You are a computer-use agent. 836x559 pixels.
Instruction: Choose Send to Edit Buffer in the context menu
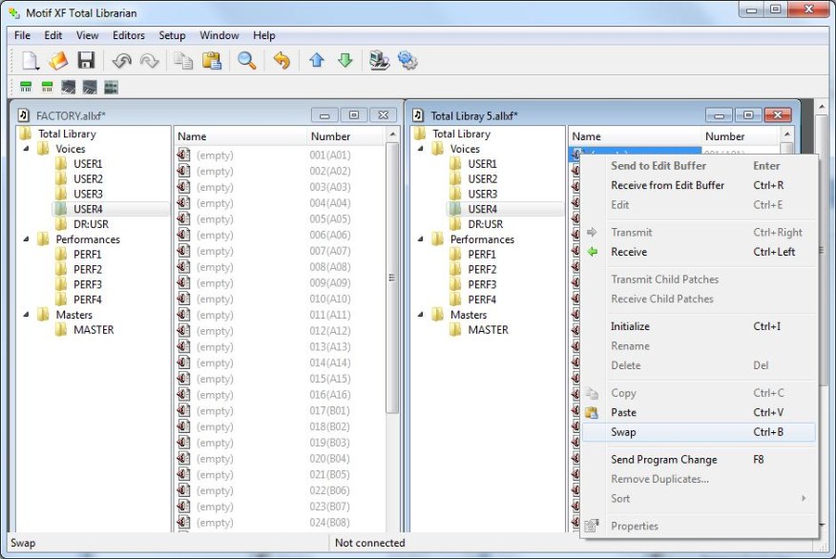coord(699,166)
